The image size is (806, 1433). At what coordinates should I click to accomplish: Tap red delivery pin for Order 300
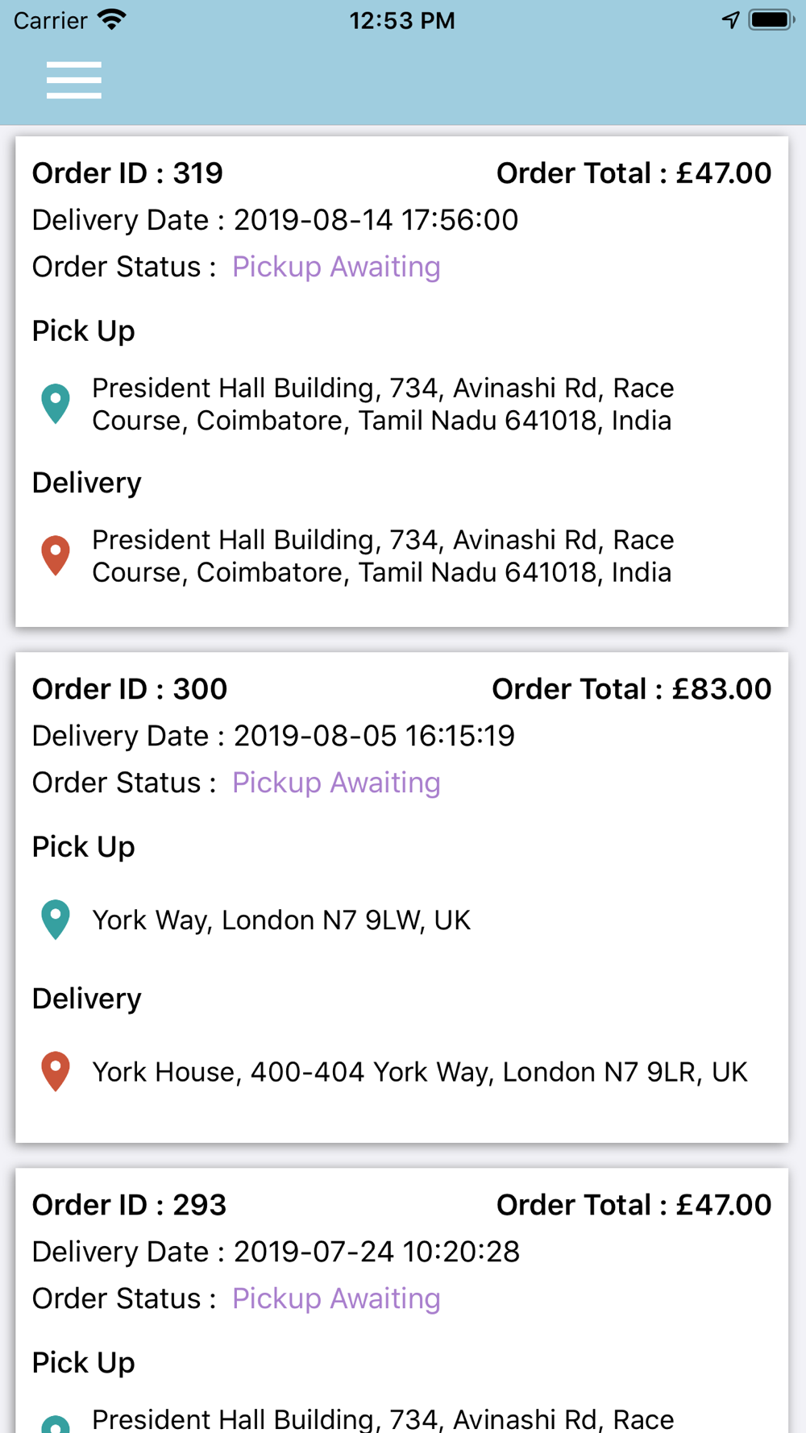point(56,1071)
